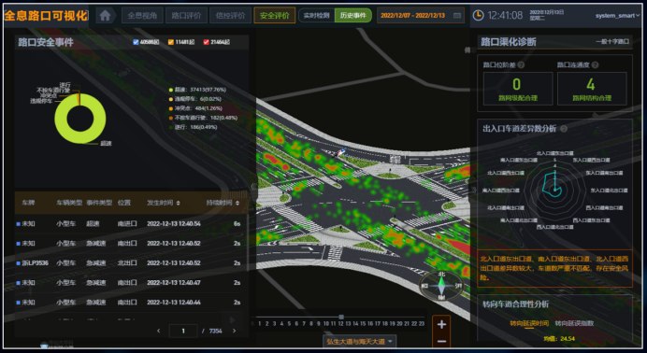Switch to the 路口评价 tab

pos(186,16)
